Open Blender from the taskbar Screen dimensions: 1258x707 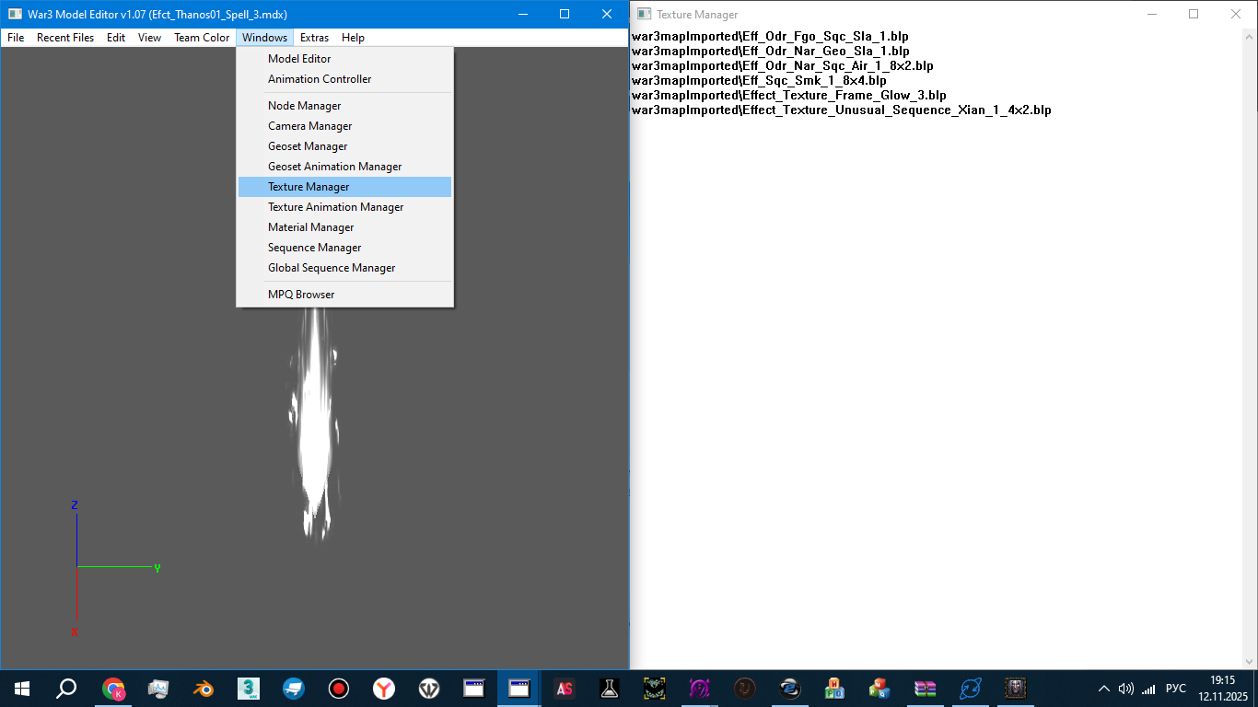coord(204,689)
